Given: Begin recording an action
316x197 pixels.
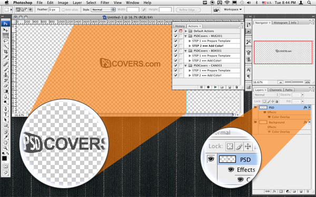Looking at the screenshot, I should click(x=208, y=87).
